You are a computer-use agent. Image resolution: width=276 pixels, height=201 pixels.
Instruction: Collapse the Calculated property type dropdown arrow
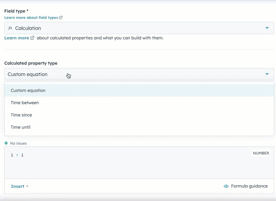tap(267, 74)
